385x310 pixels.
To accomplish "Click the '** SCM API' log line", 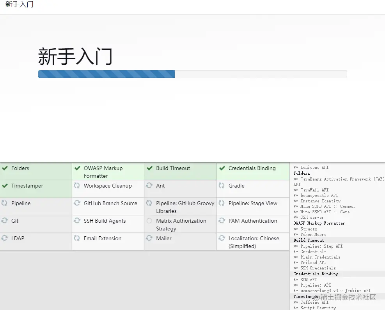I will click(305, 280).
